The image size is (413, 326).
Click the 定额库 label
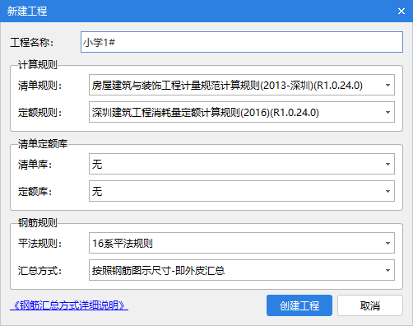click(x=35, y=191)
